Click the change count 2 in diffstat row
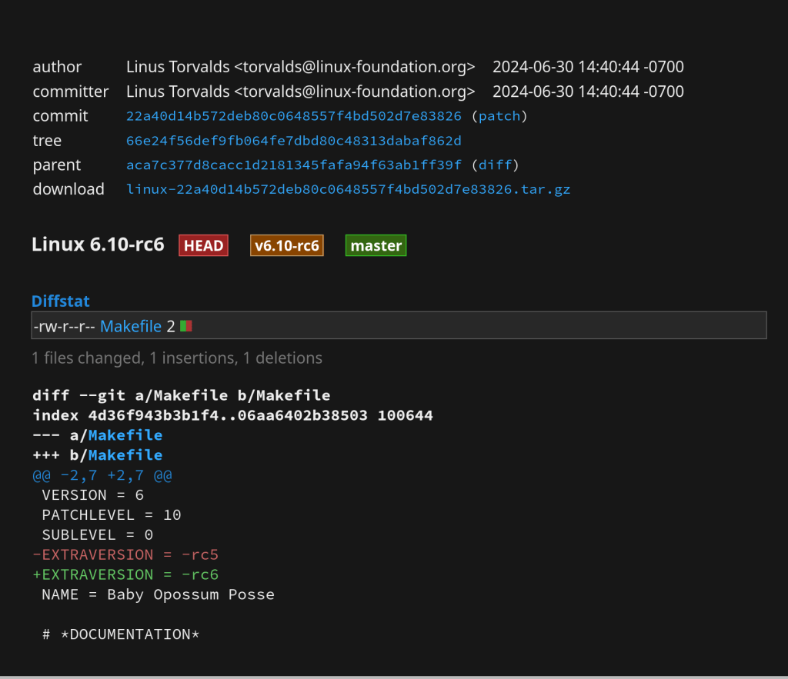Image resolution: width=788 pixels, height=679 pixels. [170, 326]
